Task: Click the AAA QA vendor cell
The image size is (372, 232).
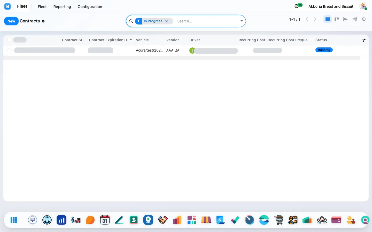Action: 173,50
